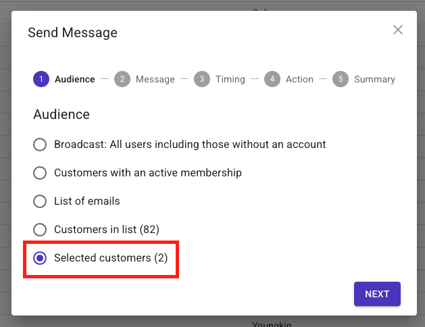Select the List of emails option

pos(41,201)
